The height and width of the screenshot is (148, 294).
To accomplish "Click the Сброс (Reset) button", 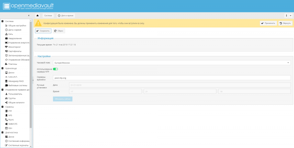I will (59, 31).
